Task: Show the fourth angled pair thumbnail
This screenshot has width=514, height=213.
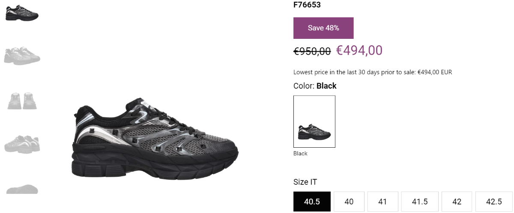Action: (x=22, y=143)
